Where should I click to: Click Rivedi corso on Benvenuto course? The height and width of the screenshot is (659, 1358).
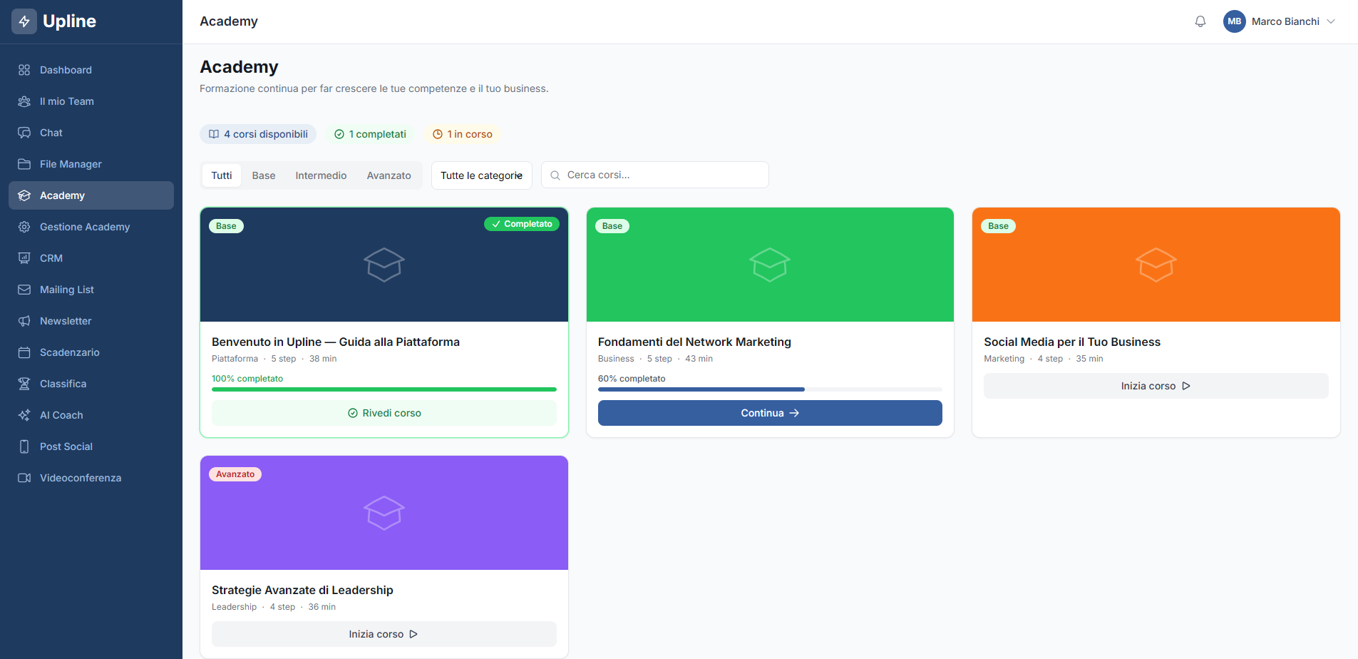pyautogui.click(x=384, y=413)
